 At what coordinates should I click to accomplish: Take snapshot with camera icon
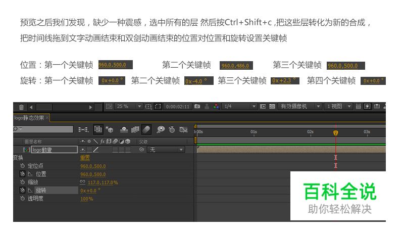197,106
